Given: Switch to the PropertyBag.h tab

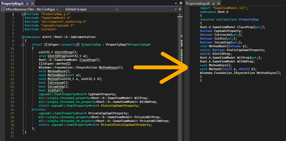Looking at the screenshot, I should (x=12, y=3).
